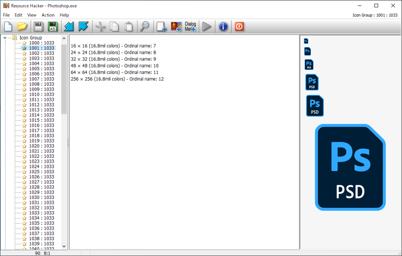Select tree item 1011 : 1033
The width and height of the screenshot is (402, 256).
42,99
